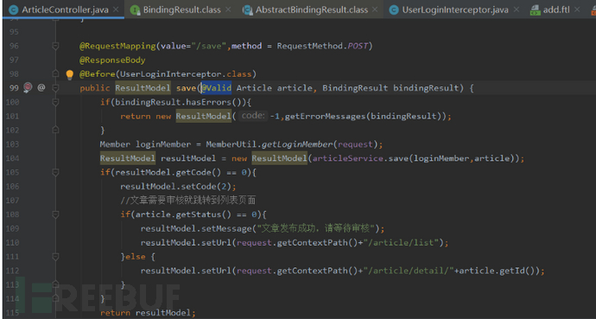Screen dimensions: 596x319
Task: Click RequestMethod.POST on line 96
Action: coord(322,46)
